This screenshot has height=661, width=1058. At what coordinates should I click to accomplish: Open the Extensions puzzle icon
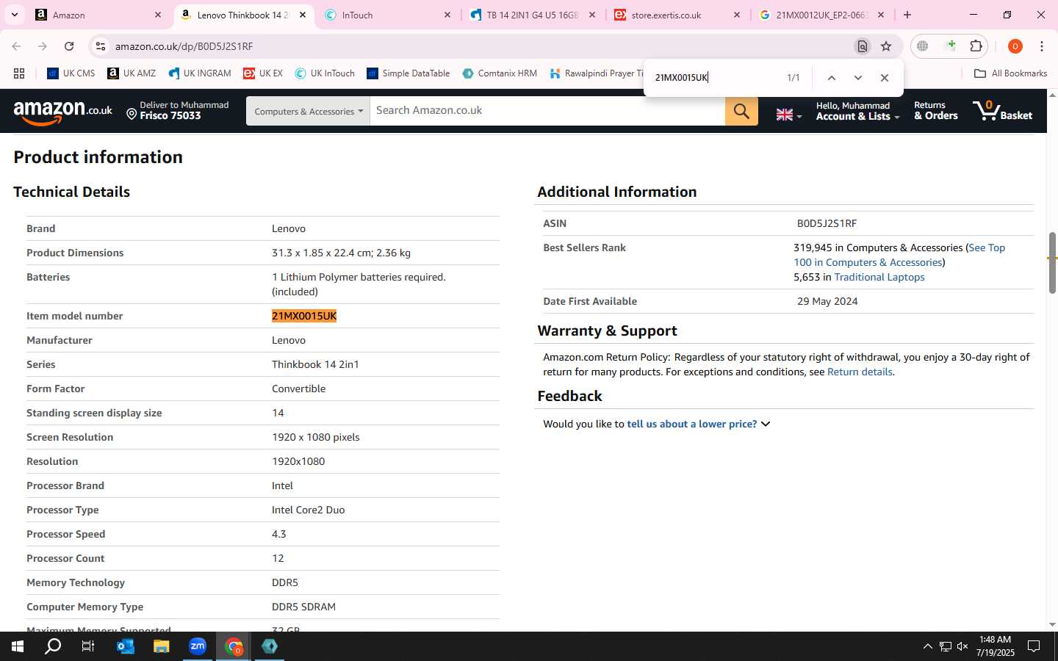(x=976, y=46)
